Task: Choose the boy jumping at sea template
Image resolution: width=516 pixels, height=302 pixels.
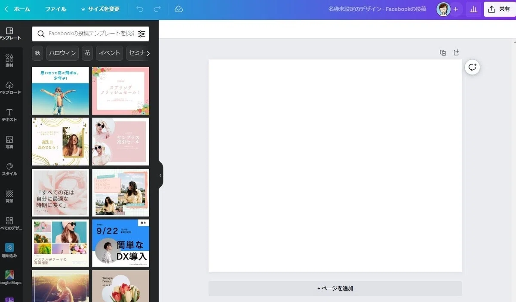Action: tap(61, 91)
